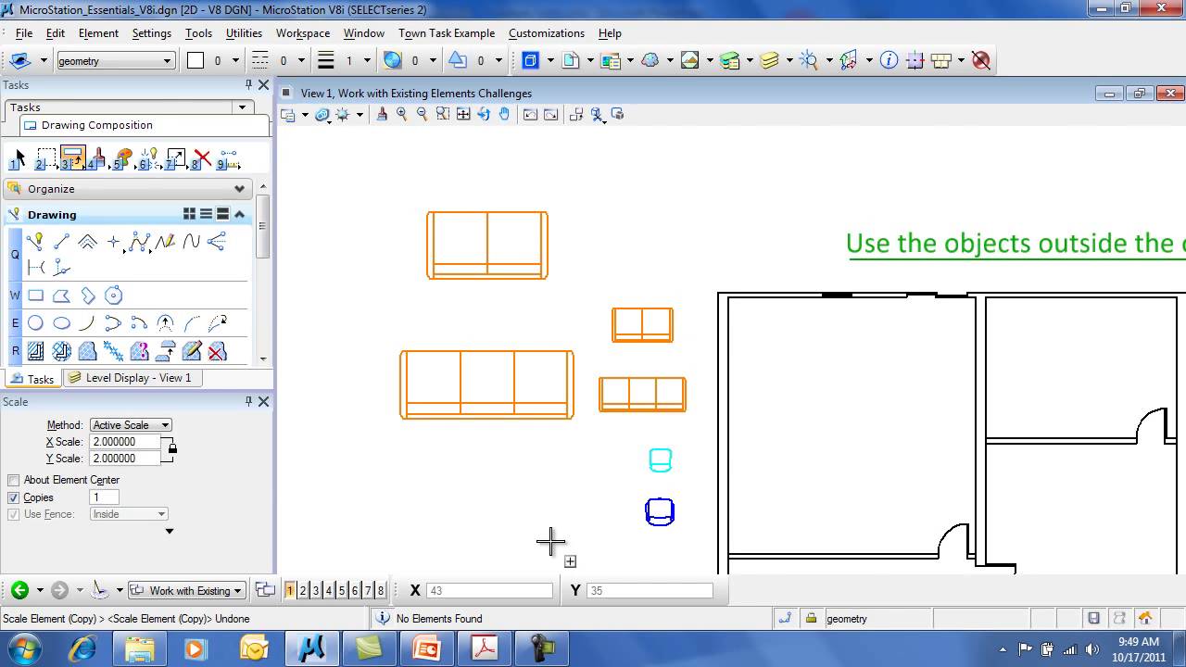Image resolution: width=1186 pixels, height=667 pixels.
Task: Select the Place Regular Polygon tool
Action: coord(113,296)
